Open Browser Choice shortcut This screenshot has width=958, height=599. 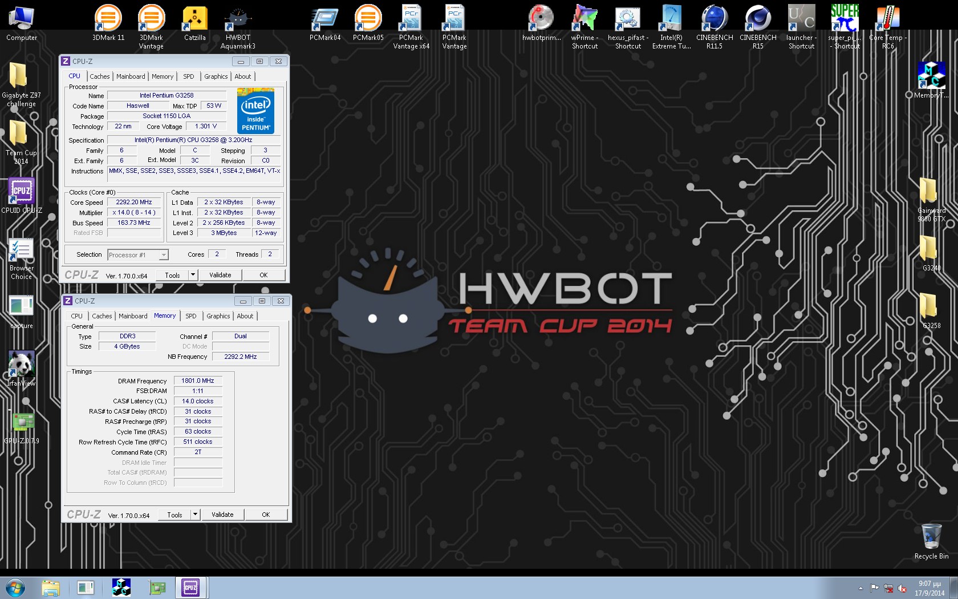(x=21, y=260)
